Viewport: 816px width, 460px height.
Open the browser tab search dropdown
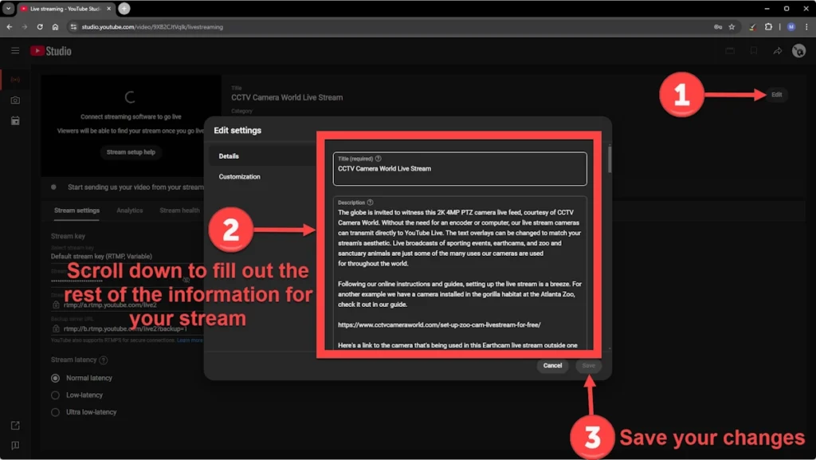9,8
